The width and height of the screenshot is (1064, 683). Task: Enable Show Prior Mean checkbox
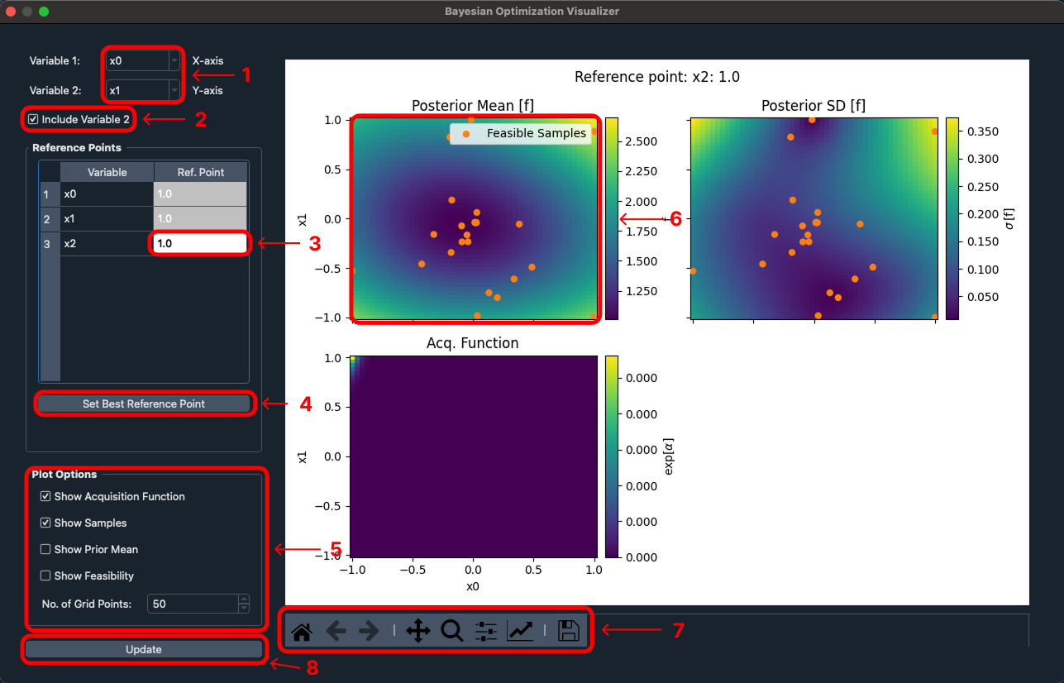[x=45, y=550]
